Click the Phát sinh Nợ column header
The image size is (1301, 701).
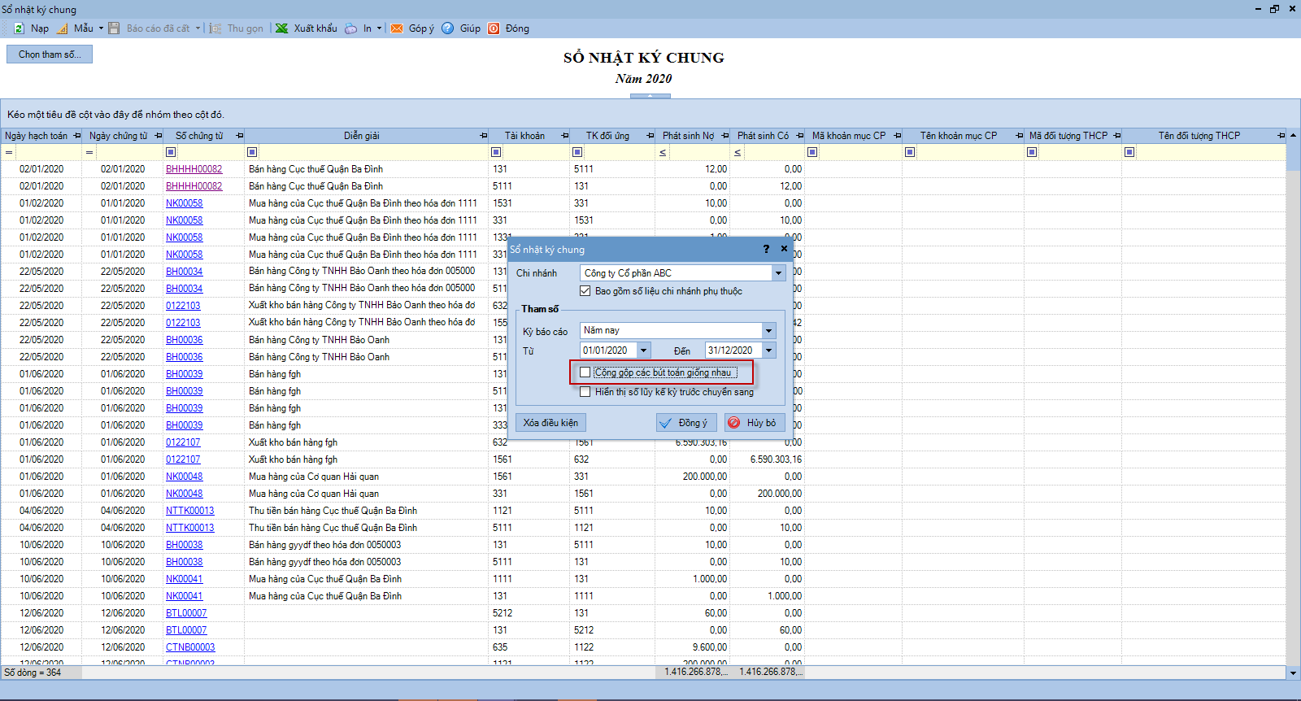point(688,136)
